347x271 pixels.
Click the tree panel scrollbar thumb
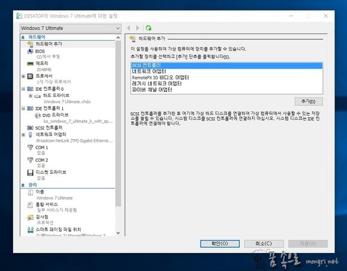[118, 123]
